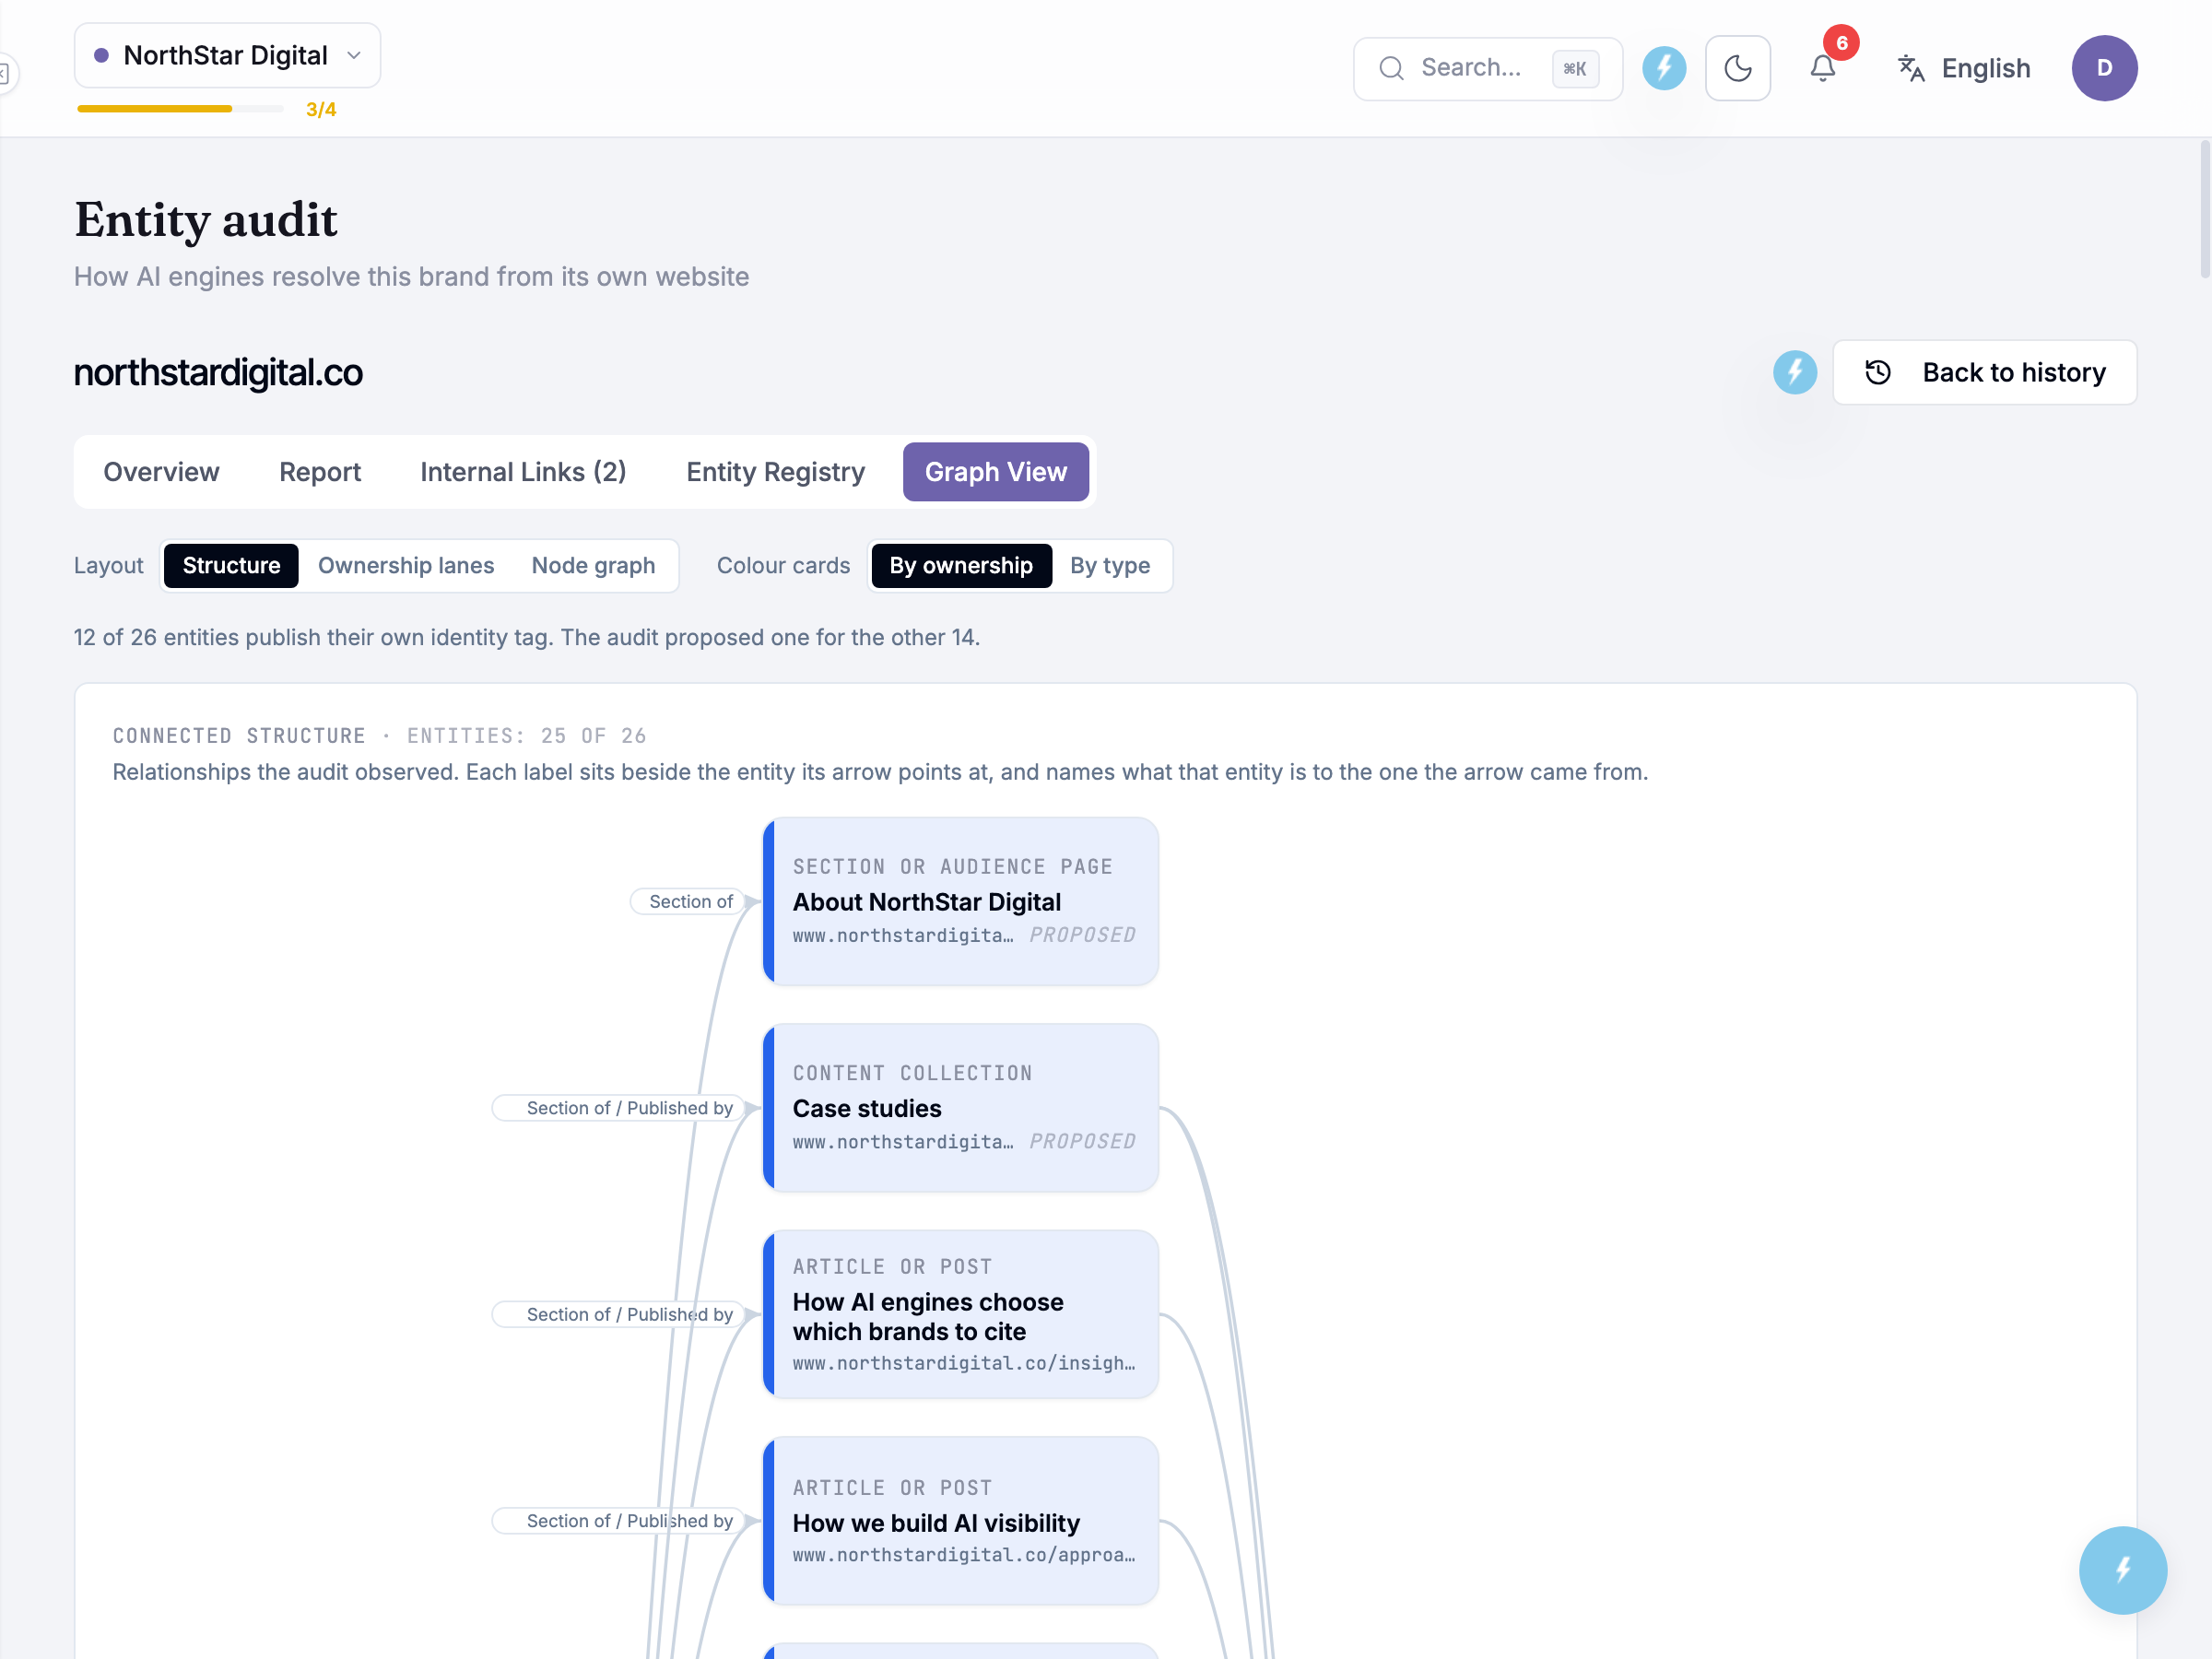The image size is (2212, 1659).
Task: Open Internal Links (2) tab
Action: [523, 472]
